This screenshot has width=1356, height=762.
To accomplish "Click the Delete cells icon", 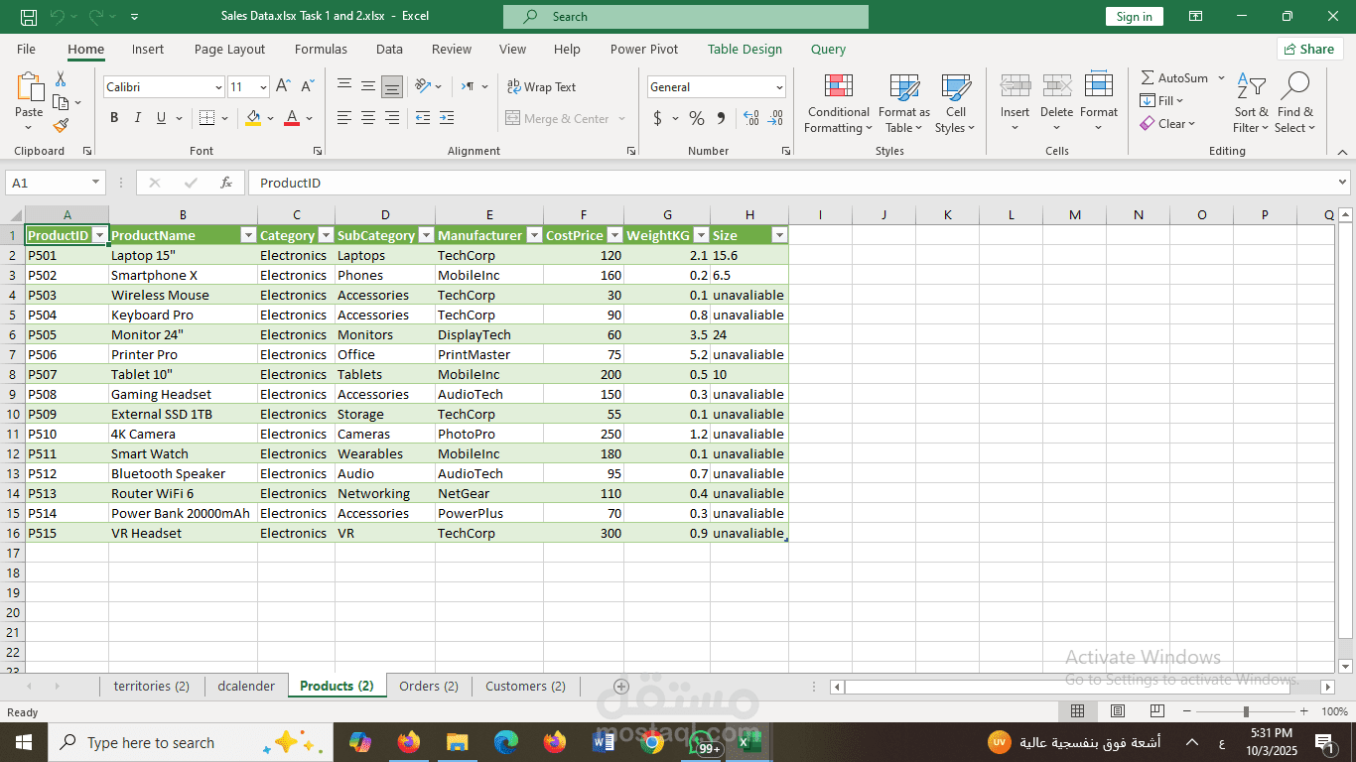I will [x=1056, y=87].
